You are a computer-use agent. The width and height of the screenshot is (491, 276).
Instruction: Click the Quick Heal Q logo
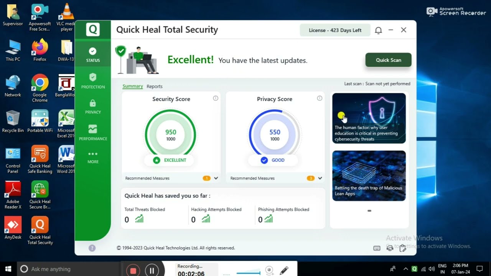click(x=93, y=30)
